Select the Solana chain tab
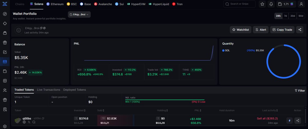 [36, 4]
